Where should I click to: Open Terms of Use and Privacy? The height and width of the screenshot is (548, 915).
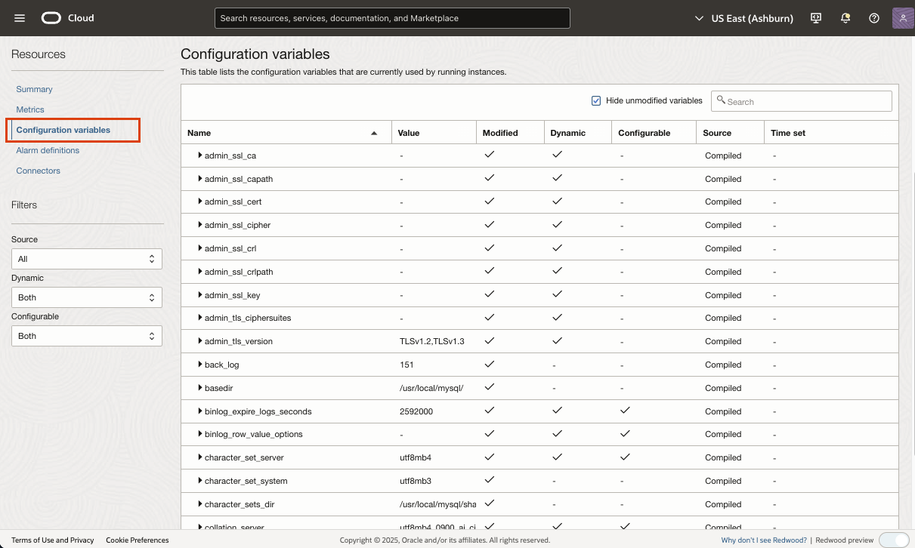click(x=52, y=540)
